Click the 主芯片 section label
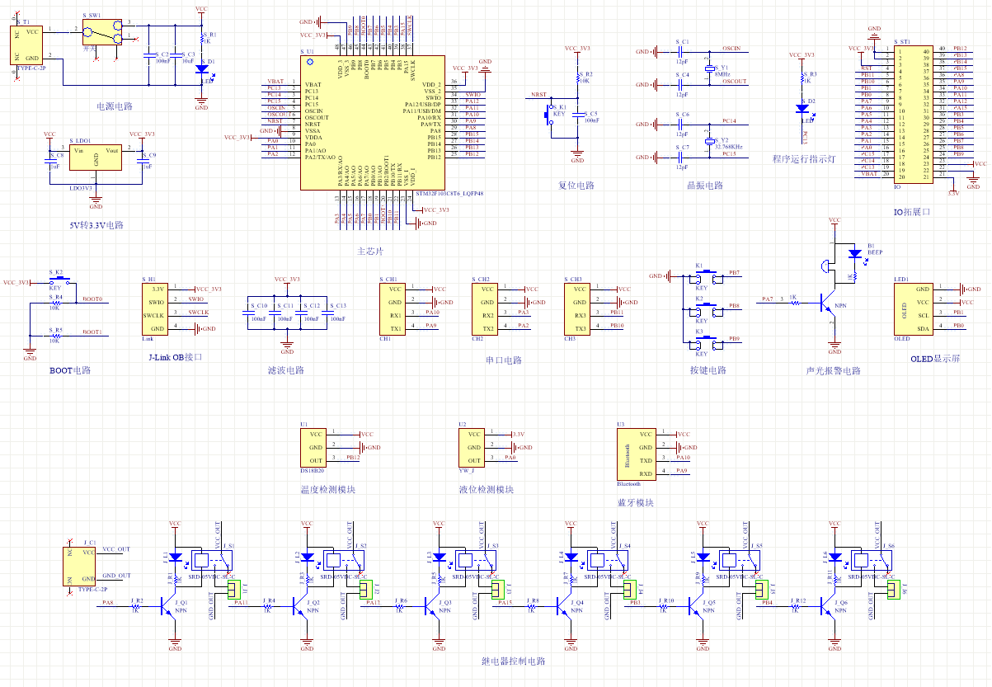 coord(370,251)
